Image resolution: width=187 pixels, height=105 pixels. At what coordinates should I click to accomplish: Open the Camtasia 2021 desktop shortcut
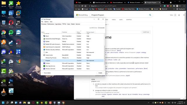point(4,73)
